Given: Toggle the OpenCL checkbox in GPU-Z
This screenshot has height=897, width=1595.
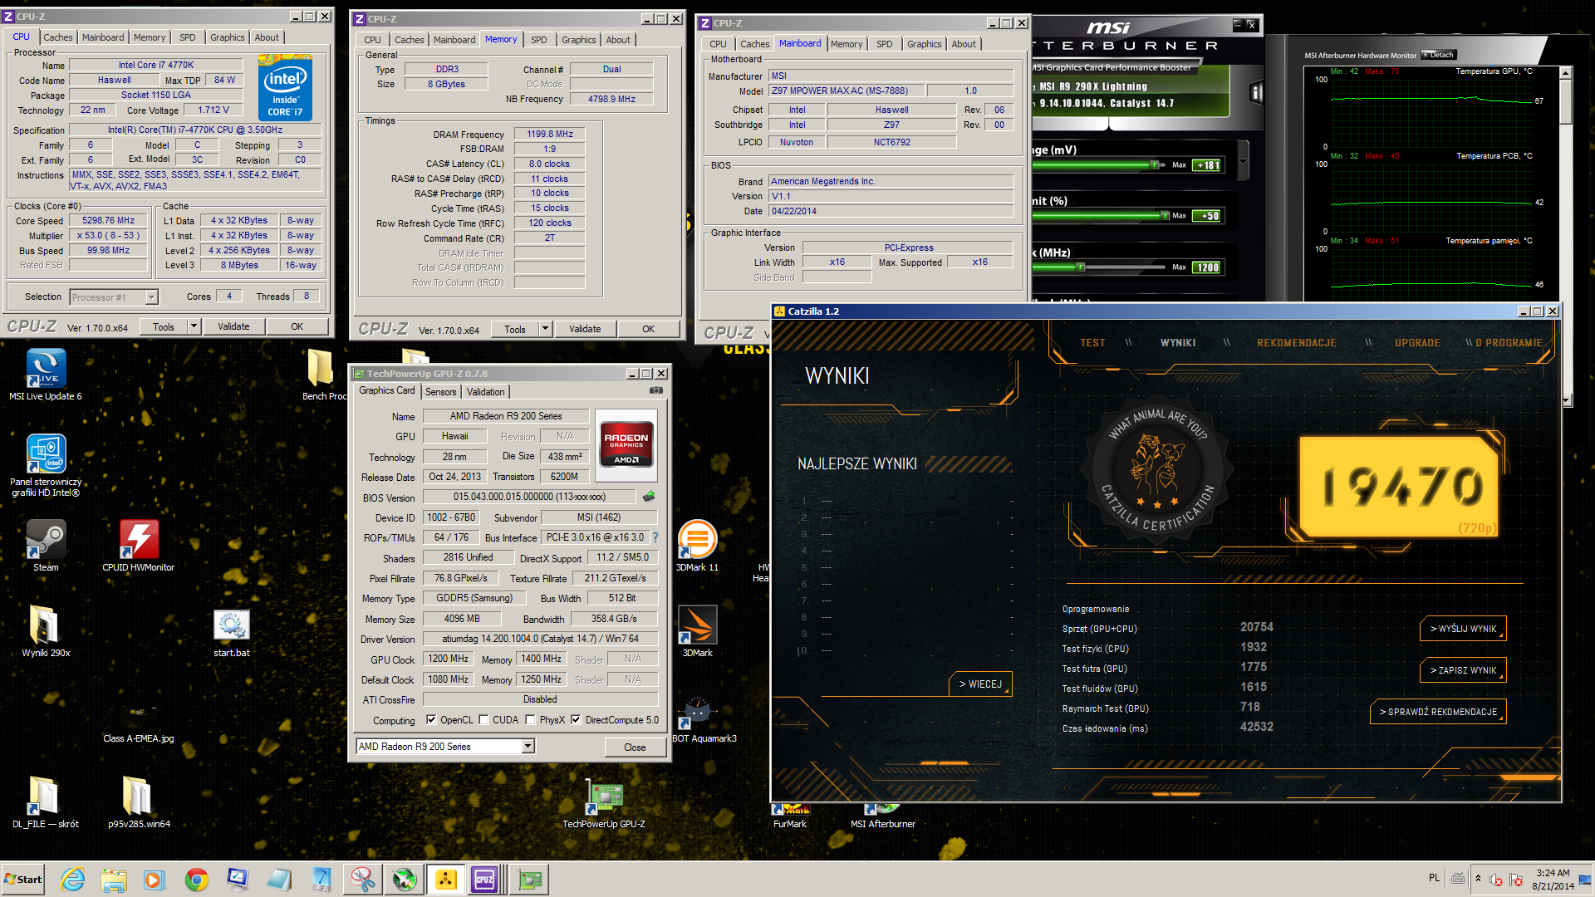Looking at the screenshot, I should click(x=430, y=720).
